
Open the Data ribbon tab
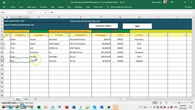(53, 7)
